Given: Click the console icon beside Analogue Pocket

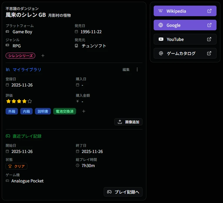Looking at the screenshot, I should [x=7, y=181].
